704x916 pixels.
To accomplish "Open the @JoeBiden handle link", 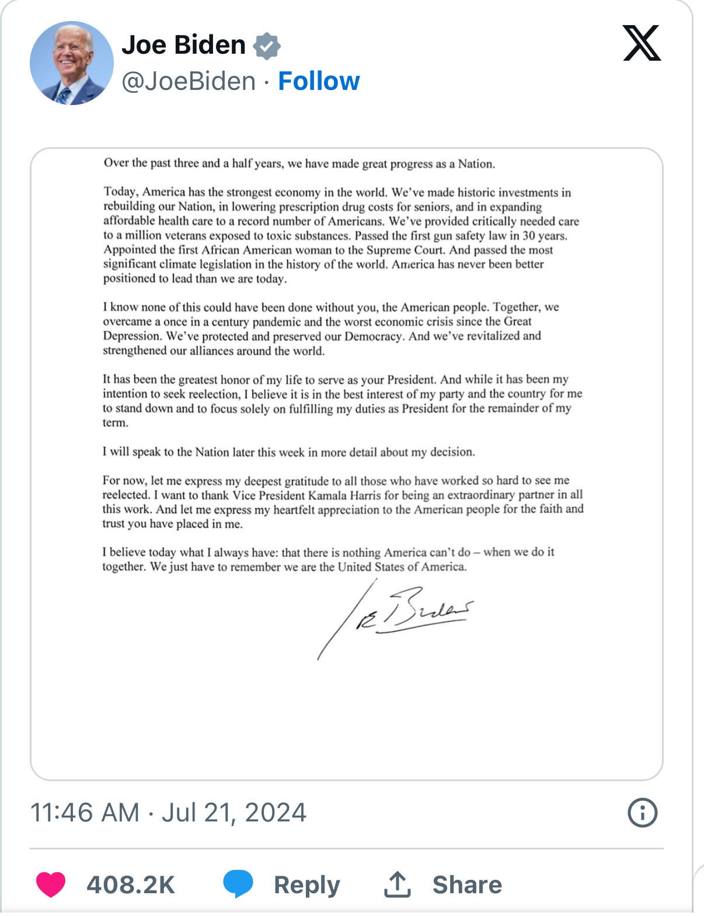I will coord(189,81).
